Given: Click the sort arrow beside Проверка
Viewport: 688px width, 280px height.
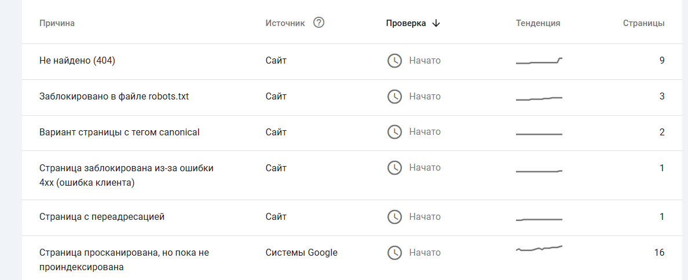Looking at the screenshot, I should click(437, 23).
